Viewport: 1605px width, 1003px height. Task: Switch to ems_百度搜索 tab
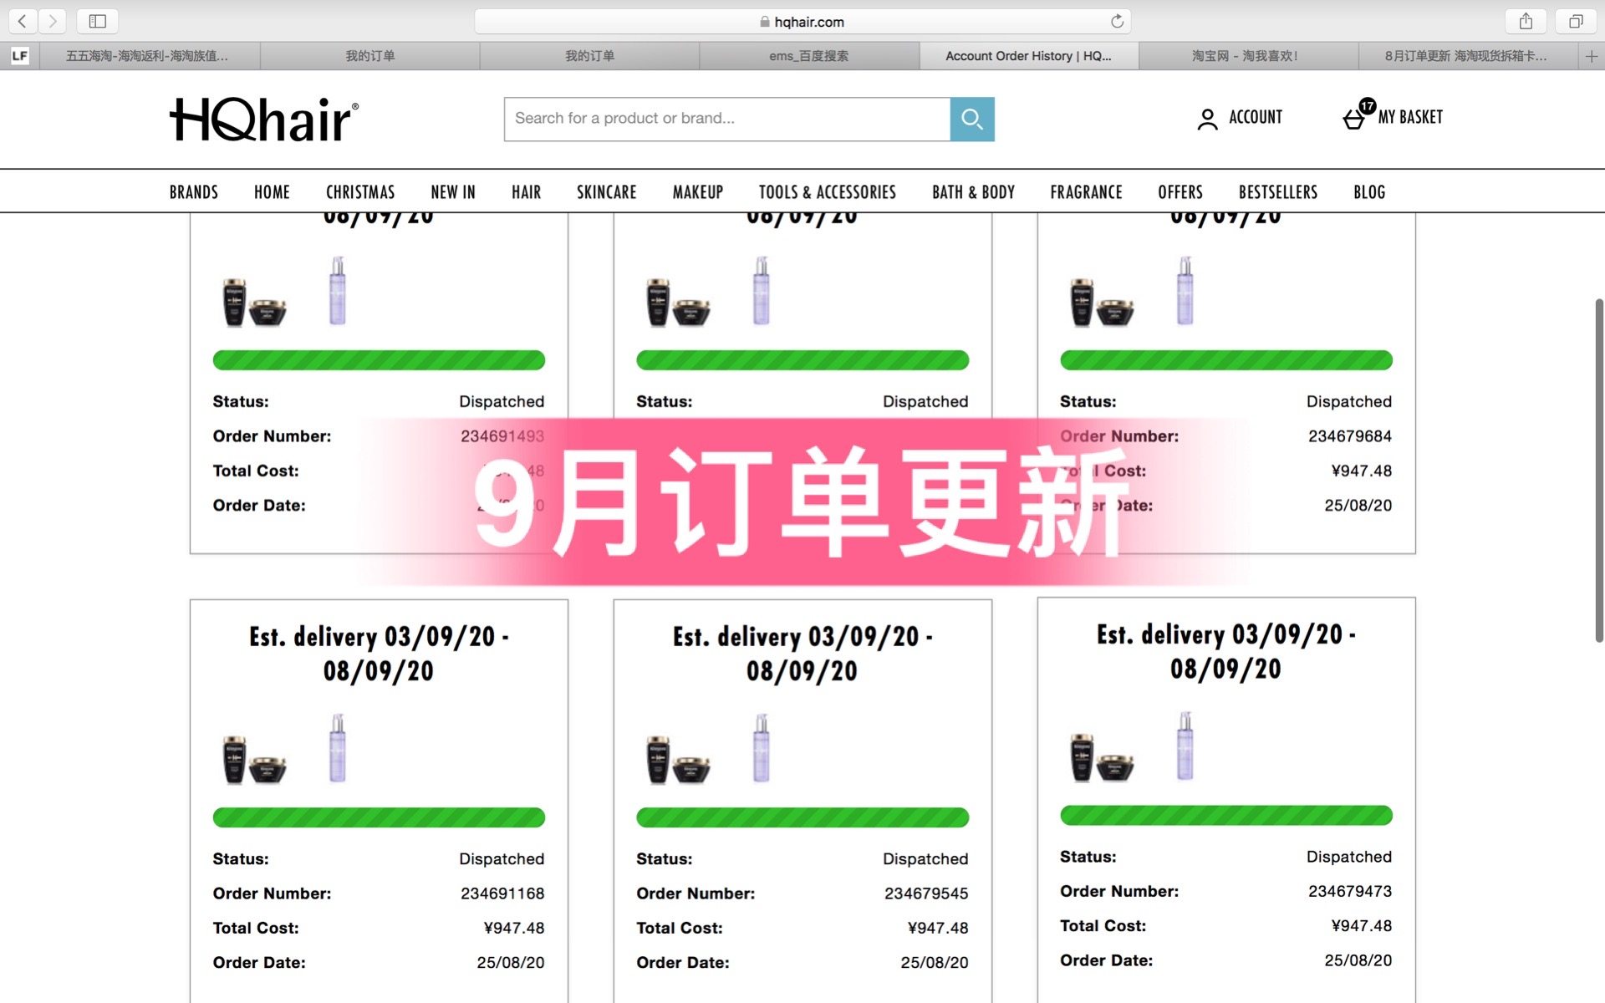[808, 56]
